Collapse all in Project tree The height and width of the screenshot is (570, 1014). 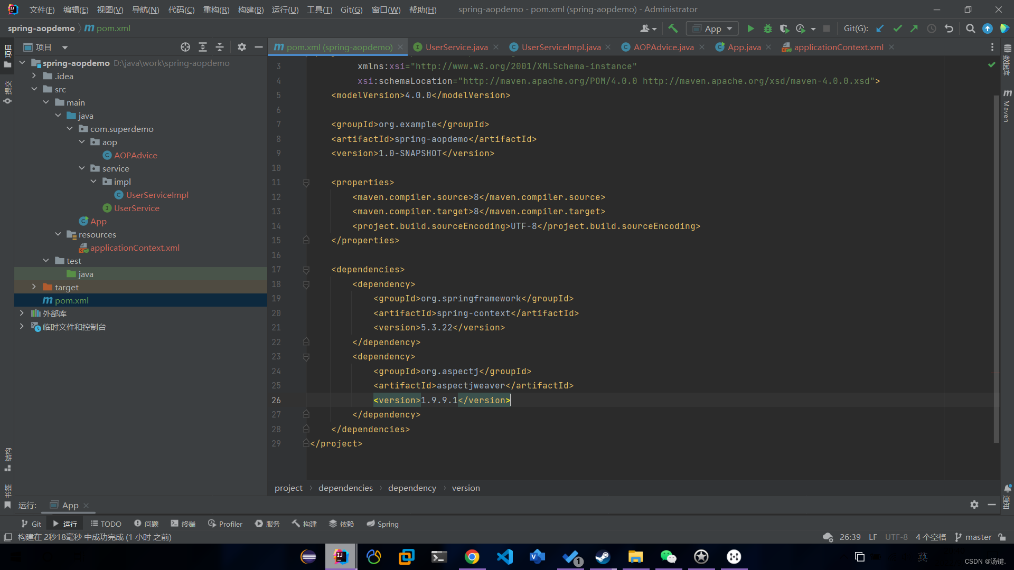tap(220, 47)
